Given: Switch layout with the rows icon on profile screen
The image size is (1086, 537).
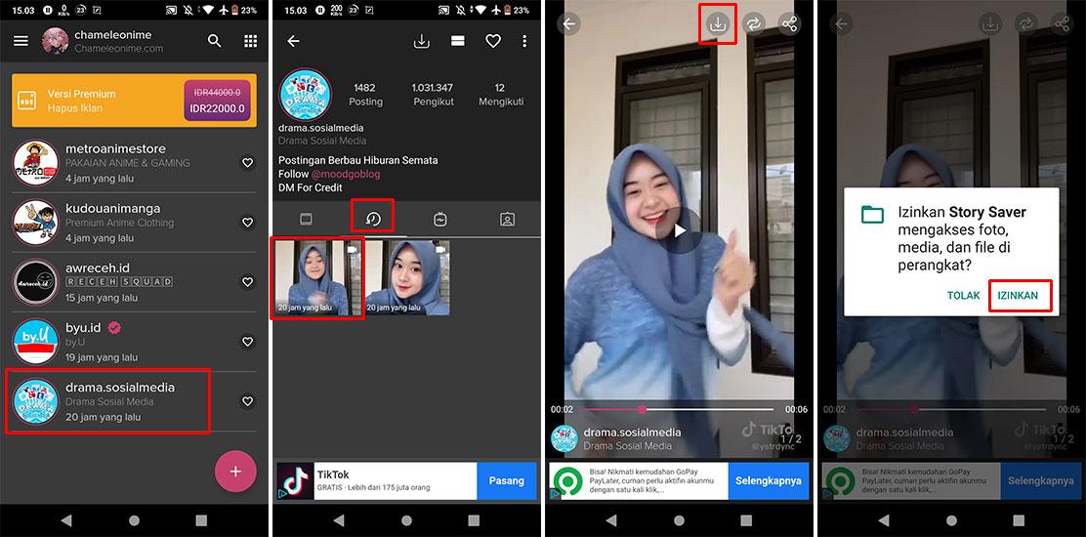Looking at the screenshot, I should tap(457, 42).
